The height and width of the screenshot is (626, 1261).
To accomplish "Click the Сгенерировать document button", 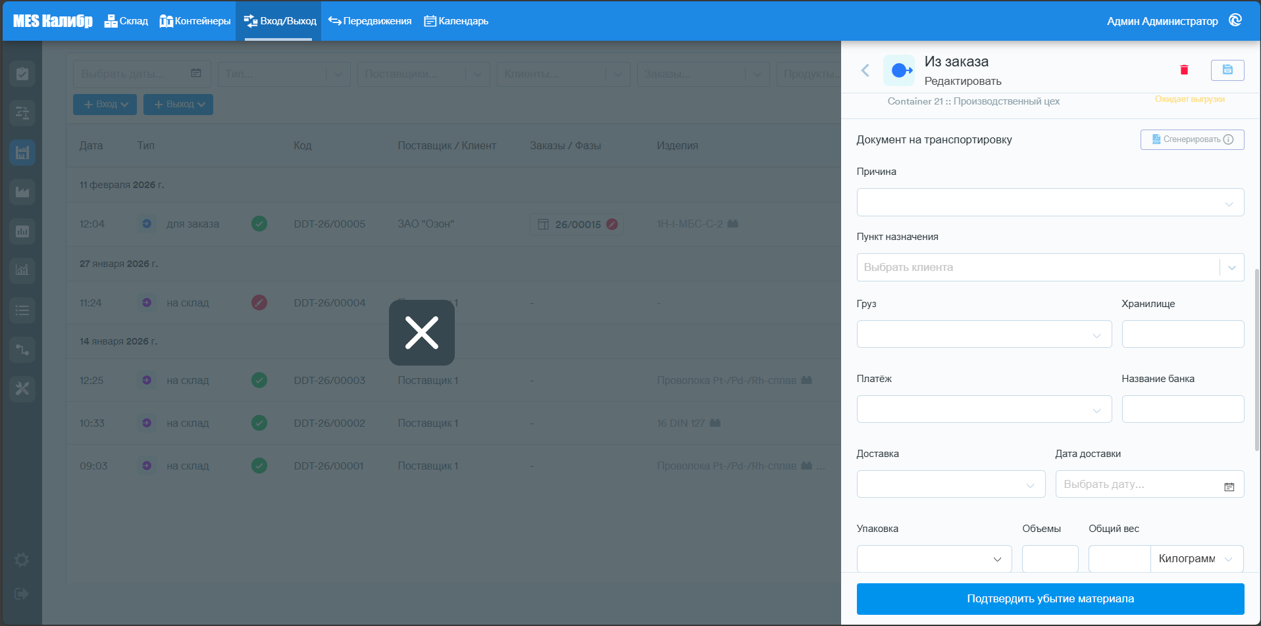I will (1192, 139).
